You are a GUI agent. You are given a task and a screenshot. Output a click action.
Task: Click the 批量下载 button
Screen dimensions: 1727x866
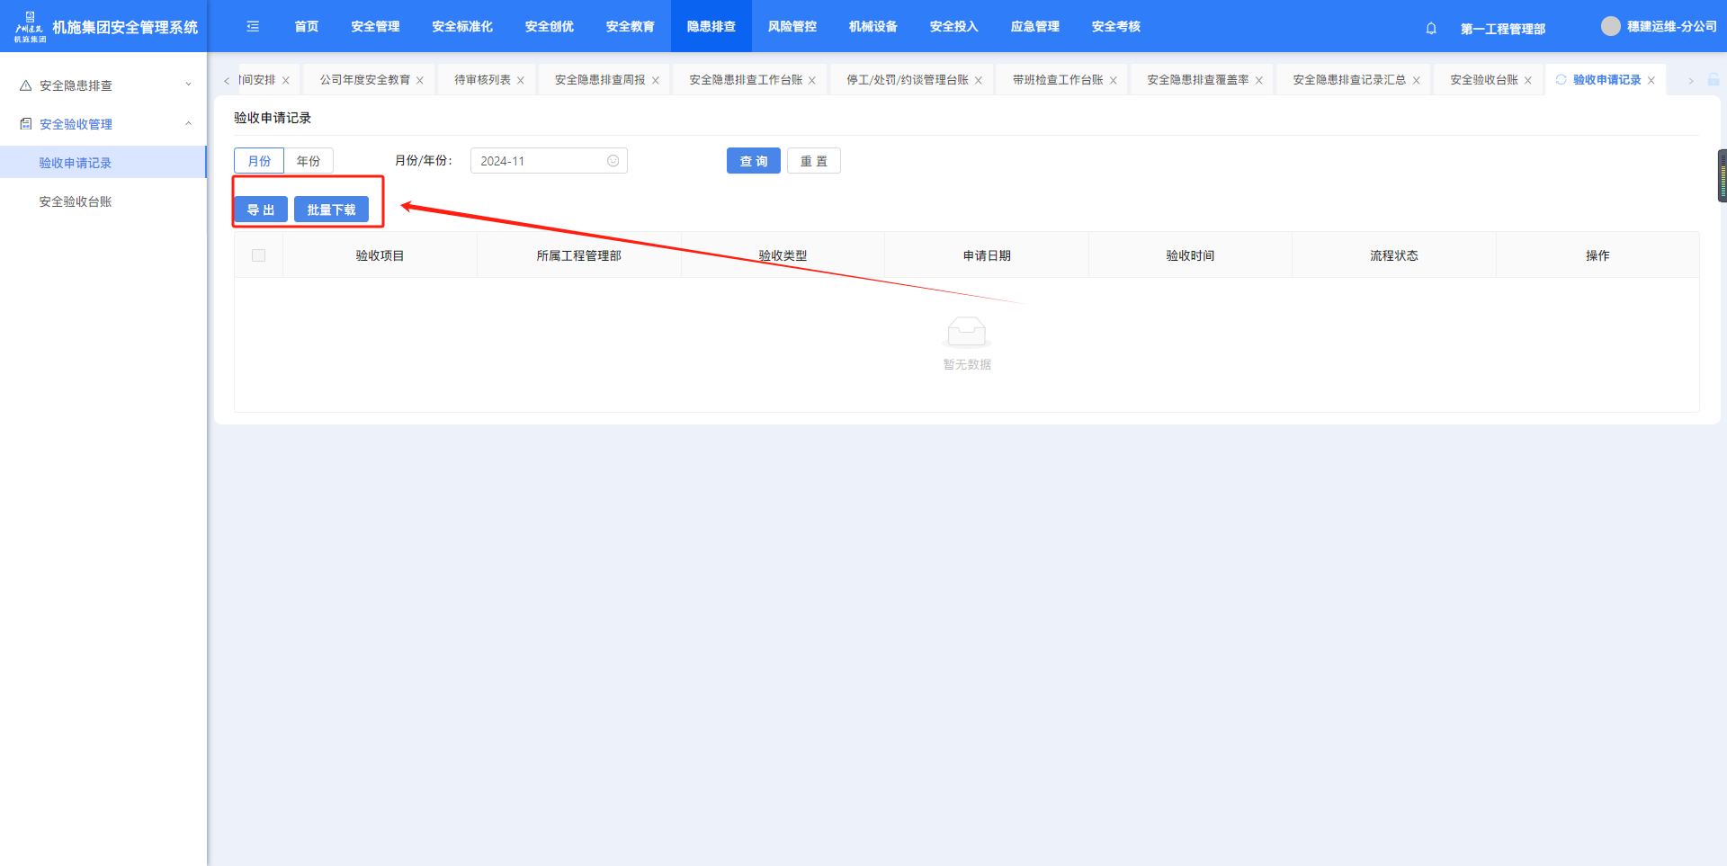click(x=331, y=210)
